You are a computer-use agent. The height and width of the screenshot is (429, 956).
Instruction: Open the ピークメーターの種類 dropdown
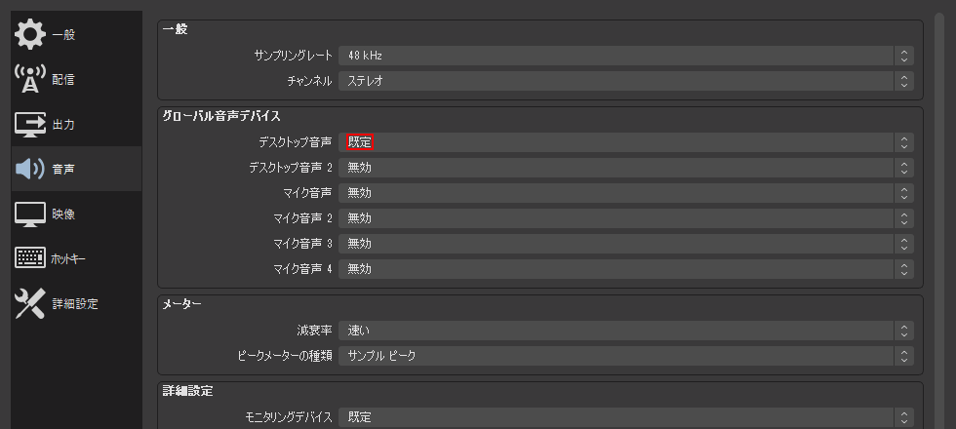pyautogui.click(x=626, y=355)
